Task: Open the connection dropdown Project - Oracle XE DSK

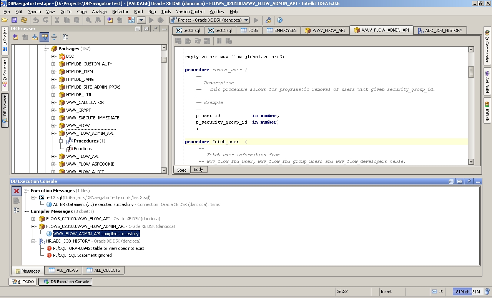Action: (x=209, y=20)
